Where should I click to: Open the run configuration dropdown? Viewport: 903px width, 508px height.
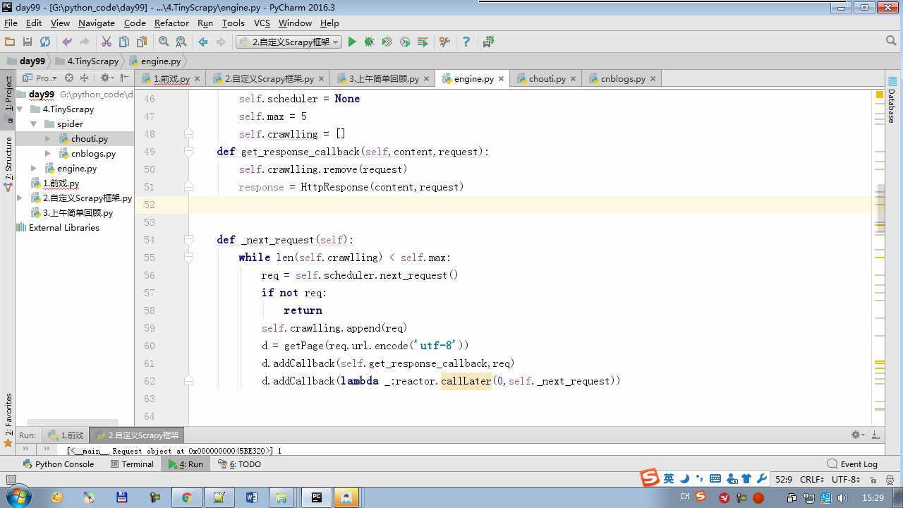point(289,42)
